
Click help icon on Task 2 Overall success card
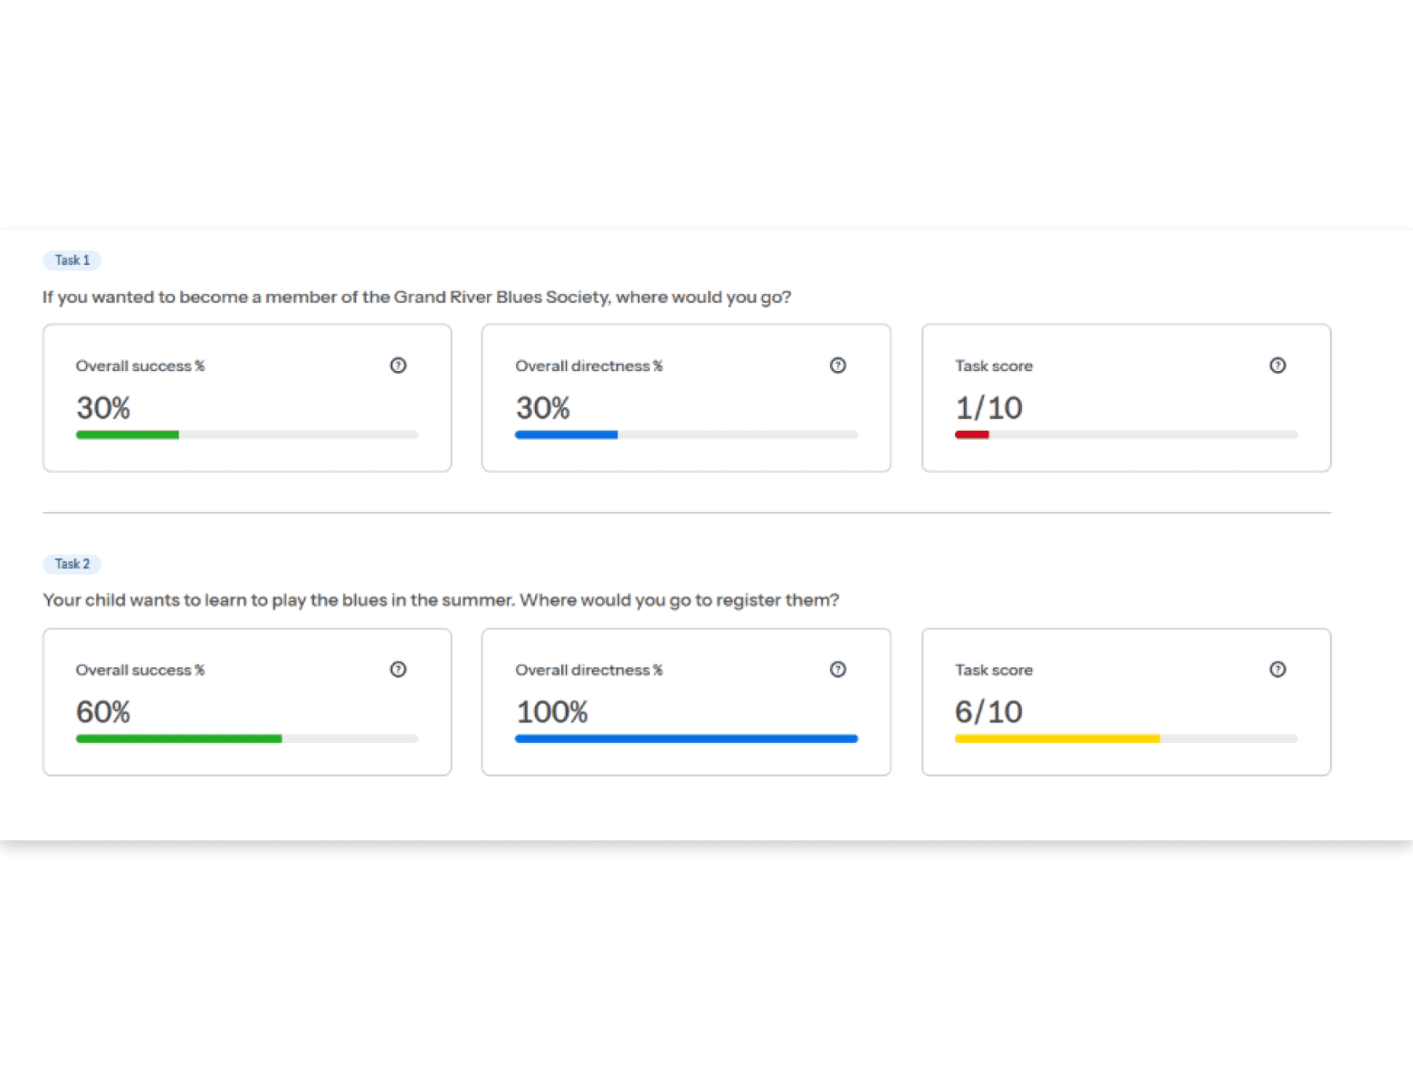click(x=398, y=669)
